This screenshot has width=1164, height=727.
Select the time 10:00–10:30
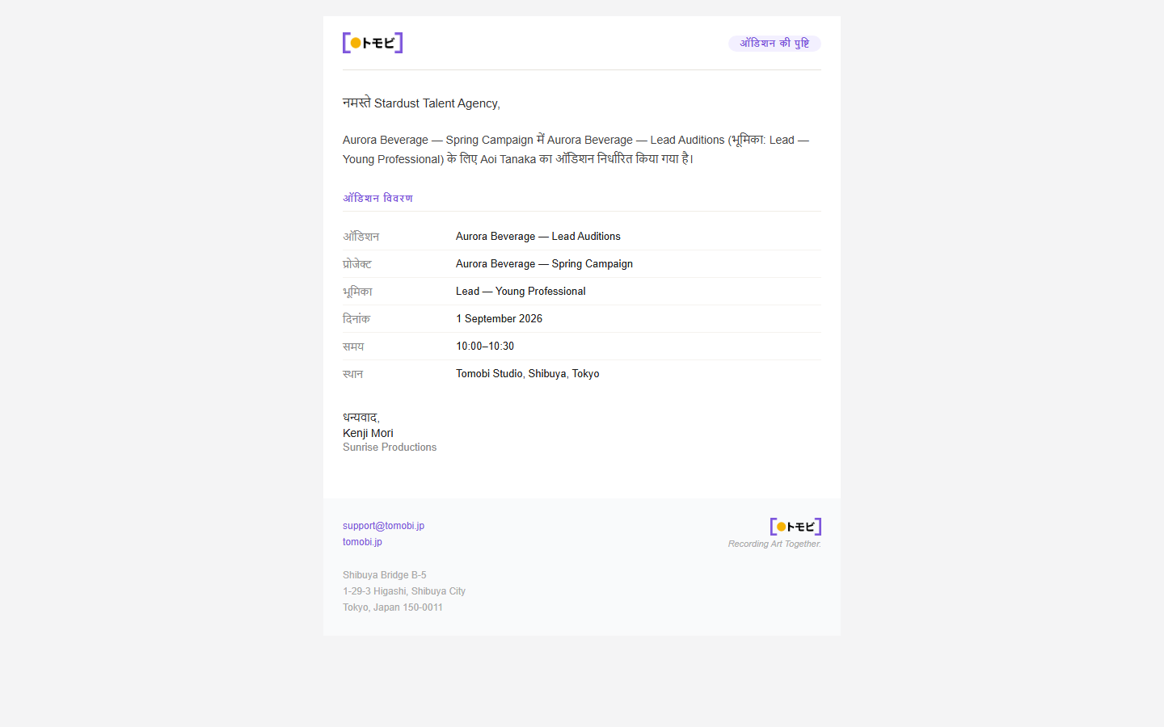485,347
